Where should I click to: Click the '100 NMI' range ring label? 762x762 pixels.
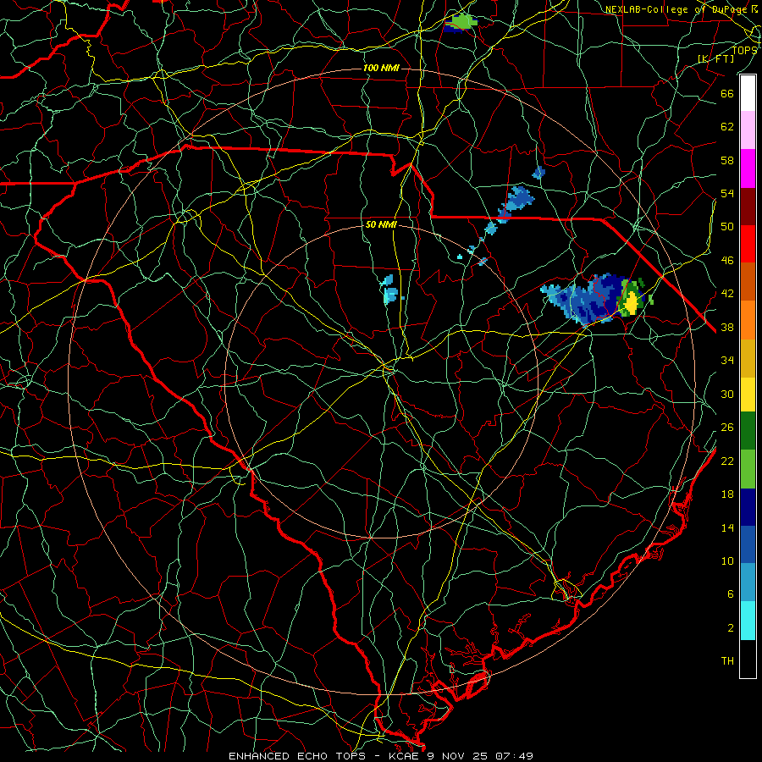380,68
